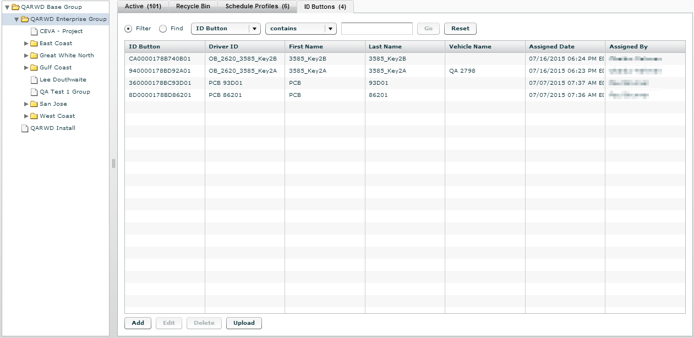This screenshot has width=694, height=338.
Task: Open the Schedule Profiles tab
Action: (x=256, y=6)
